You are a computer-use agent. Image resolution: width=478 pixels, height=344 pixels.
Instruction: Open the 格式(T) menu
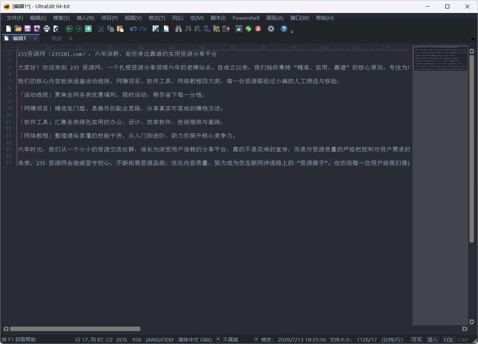tap(157, 18)
